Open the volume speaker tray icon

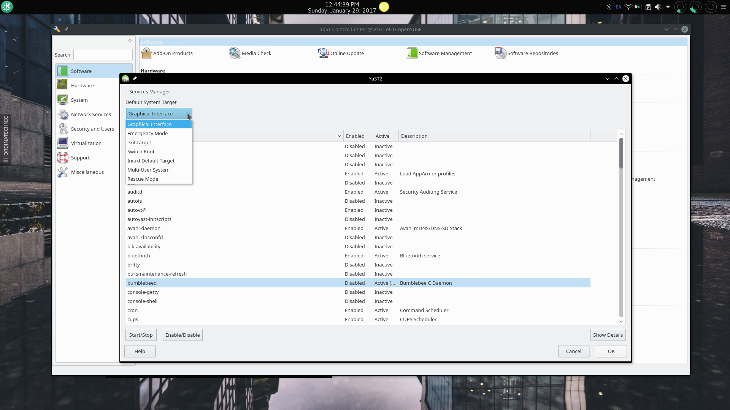pyautogui.click(x=658, y=7)
